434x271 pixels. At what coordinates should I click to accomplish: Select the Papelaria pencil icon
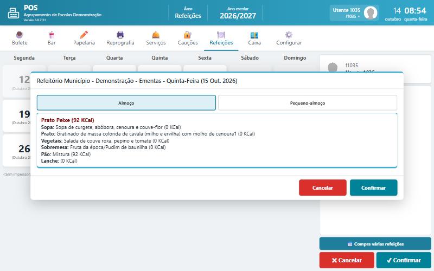84,35
